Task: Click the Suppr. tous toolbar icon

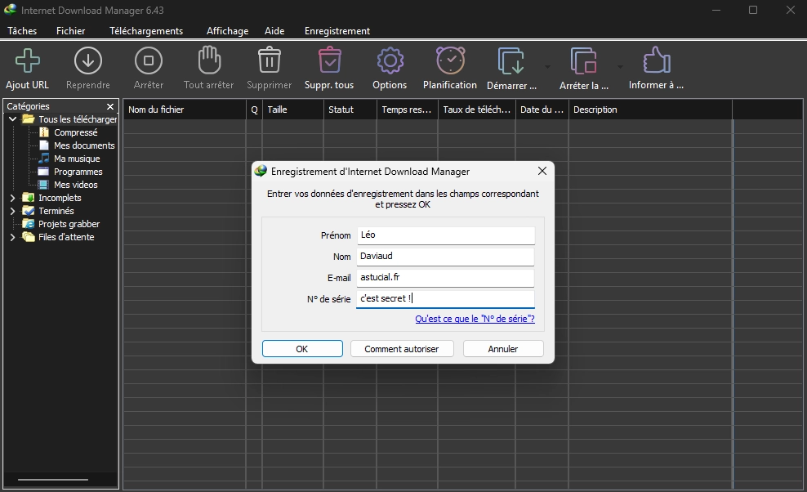Action: (329, 60)
